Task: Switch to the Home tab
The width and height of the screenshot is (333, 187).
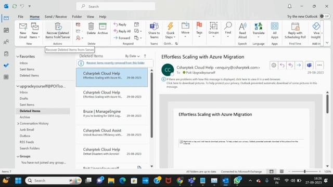Action: point(34,17)
